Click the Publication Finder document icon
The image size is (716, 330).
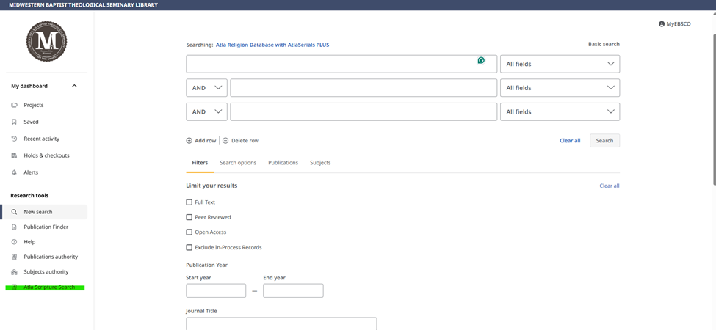click(14, 227)
